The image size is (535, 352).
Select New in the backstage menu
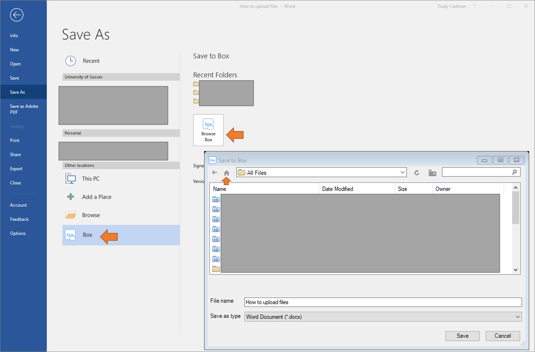coord(15,49)
